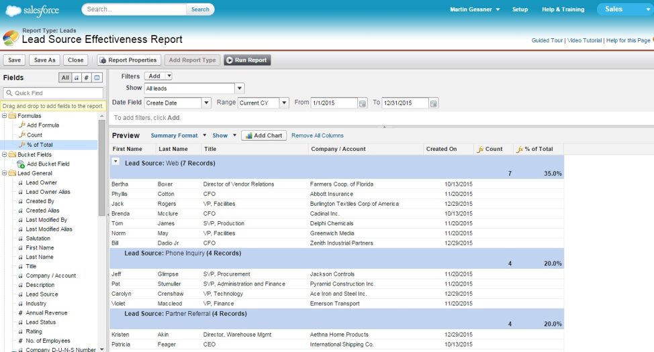Open the Setup menu
This screenshot has width=654, height=352.
point(520,9)
